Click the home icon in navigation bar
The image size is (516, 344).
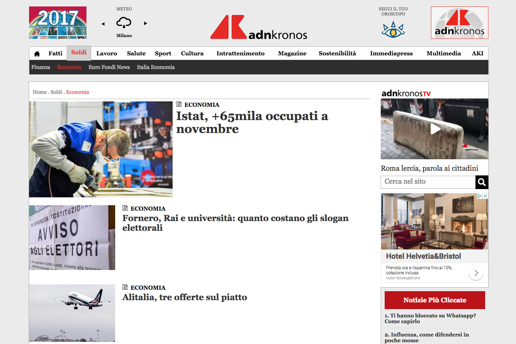click(37, 54)
